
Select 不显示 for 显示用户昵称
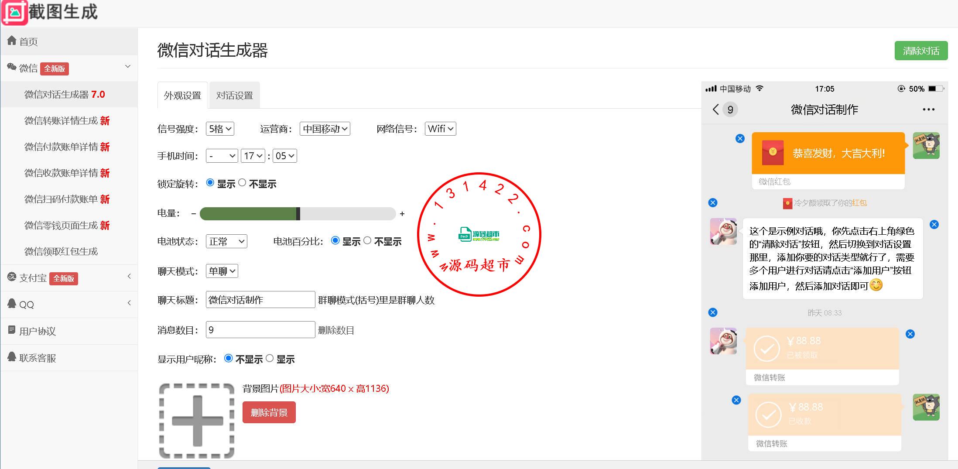(228, 358)
